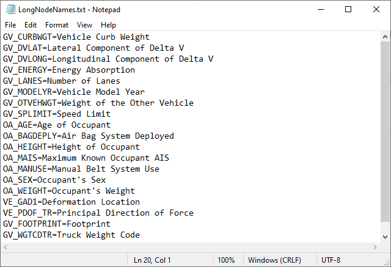391x267 pixels.
Task: Open the View menu
Action: tap(85, 25)
